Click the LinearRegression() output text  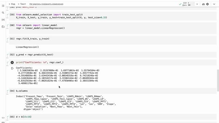click(x=27, y=47)
